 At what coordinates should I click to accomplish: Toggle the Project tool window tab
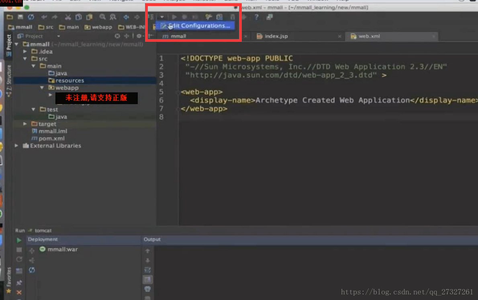click(9, 45)
